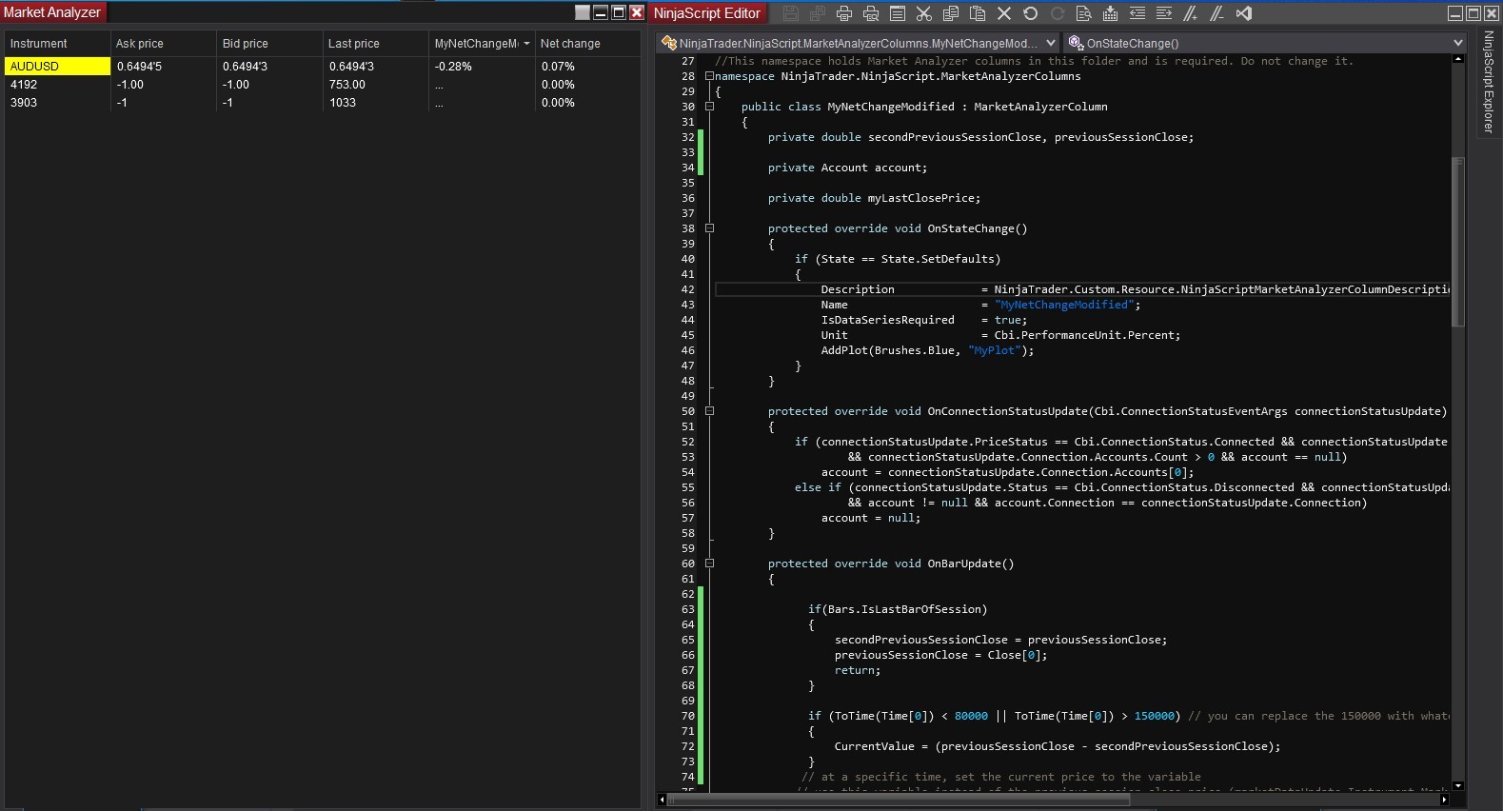Click the Uncomment selection icon

[1216, 13]
